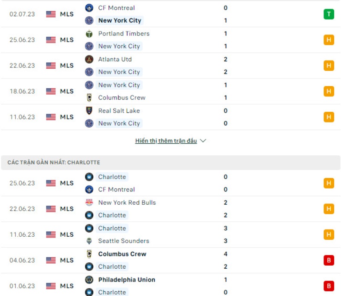Viewport: 341px width, 296px height.
Task: Click the Real Salt Lake team crest
Action: [89, 110]
